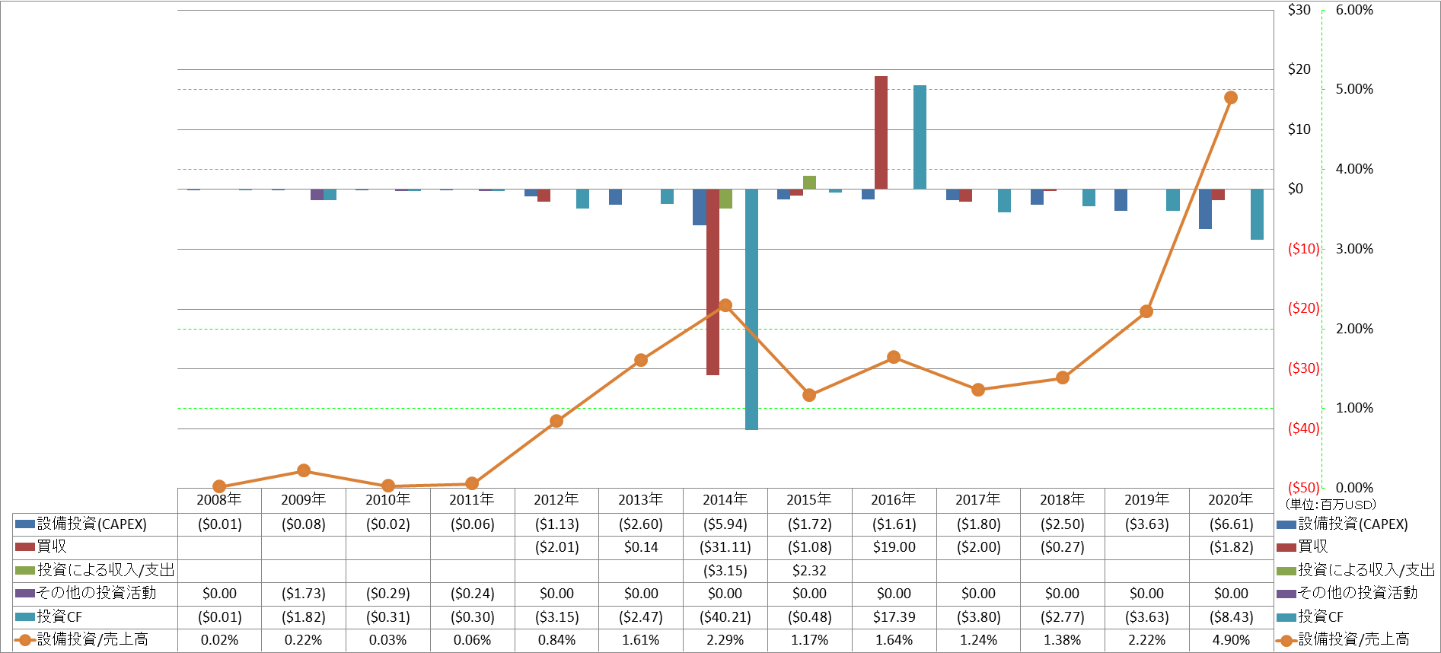The height and width of the screenshot is (653, 1441).
Task: Select the $2.32 investment income cell
Action: pos(809,571)
